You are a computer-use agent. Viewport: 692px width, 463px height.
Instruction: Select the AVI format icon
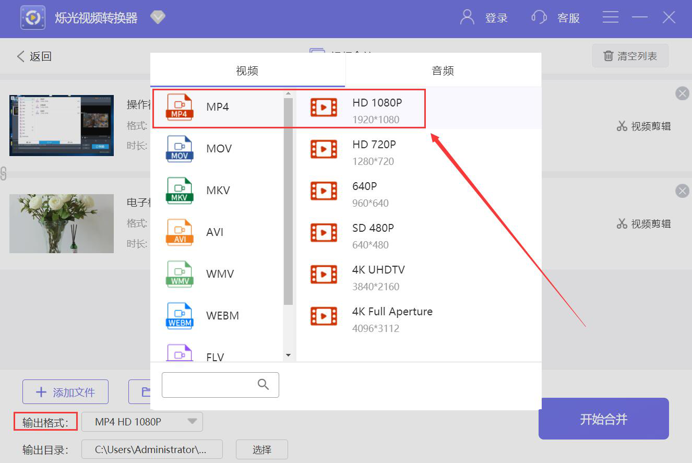coord(180,232)
